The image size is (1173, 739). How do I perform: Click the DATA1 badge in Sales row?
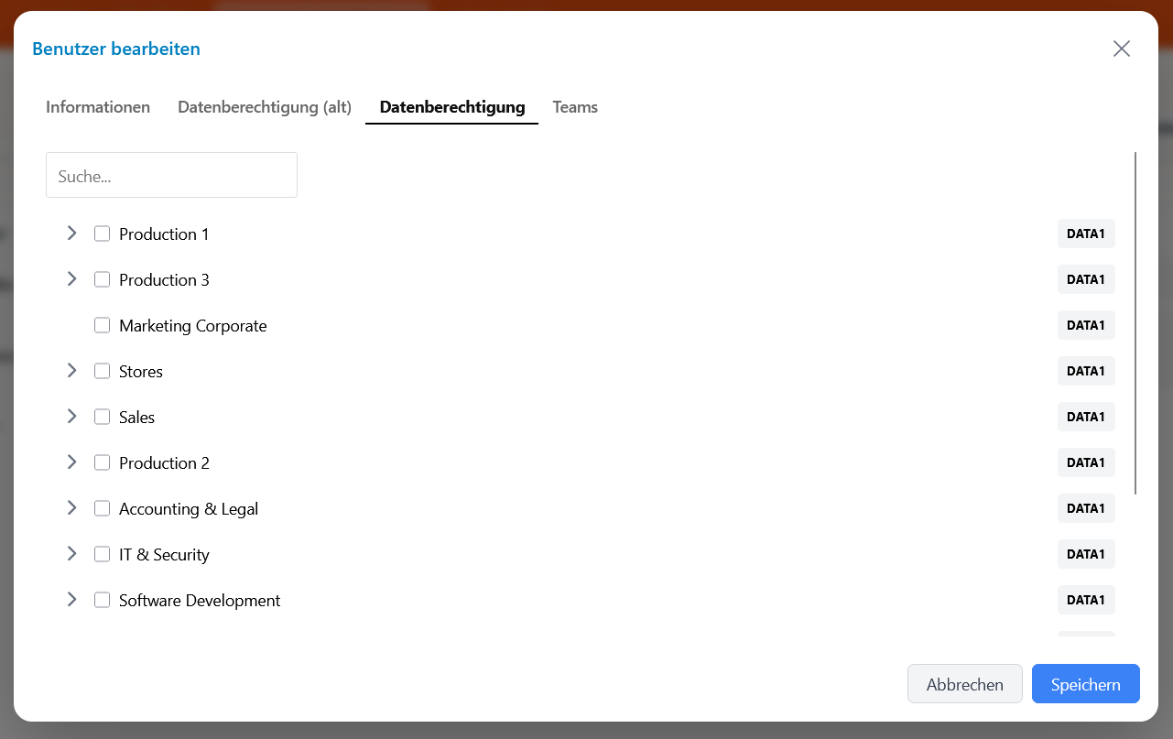point(1085,417)
